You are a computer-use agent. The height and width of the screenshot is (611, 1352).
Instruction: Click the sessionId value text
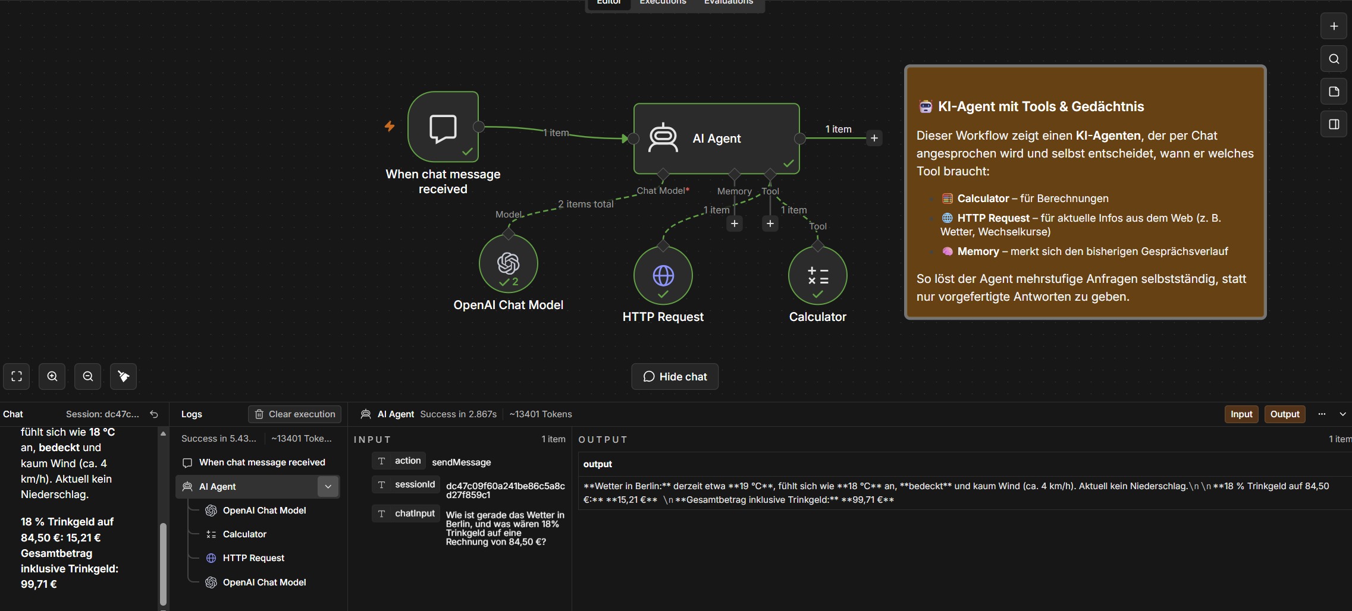pyautogui.click(x=506, y=490)
